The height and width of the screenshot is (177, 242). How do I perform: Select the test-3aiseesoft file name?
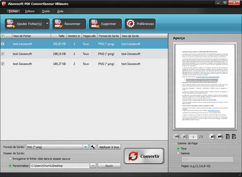click(x=22, y=64)
